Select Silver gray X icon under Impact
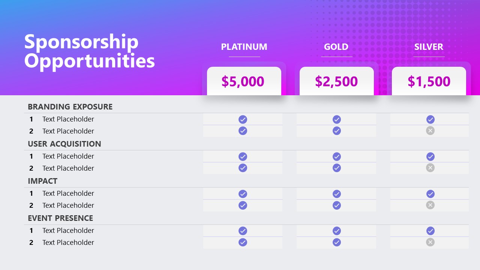 click(x=430, y=205)
